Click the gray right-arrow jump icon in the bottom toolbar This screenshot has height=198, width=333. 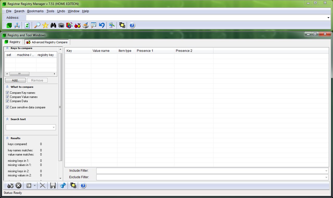pos(29,185)
